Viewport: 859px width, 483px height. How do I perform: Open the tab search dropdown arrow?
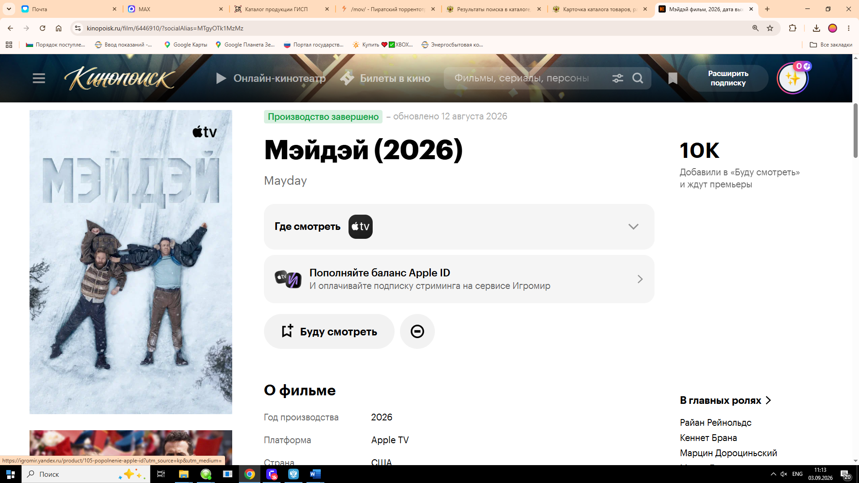9,9
